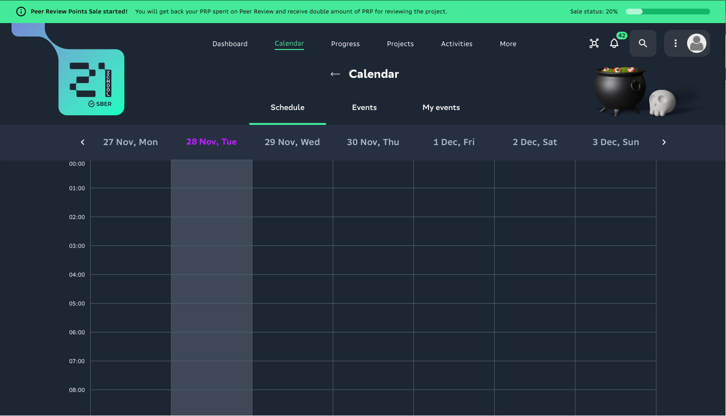Viewport: 726px width, 416px height.
Task: Select the 30 Nov, Thu day header
Action: click(x=373, y=142)
